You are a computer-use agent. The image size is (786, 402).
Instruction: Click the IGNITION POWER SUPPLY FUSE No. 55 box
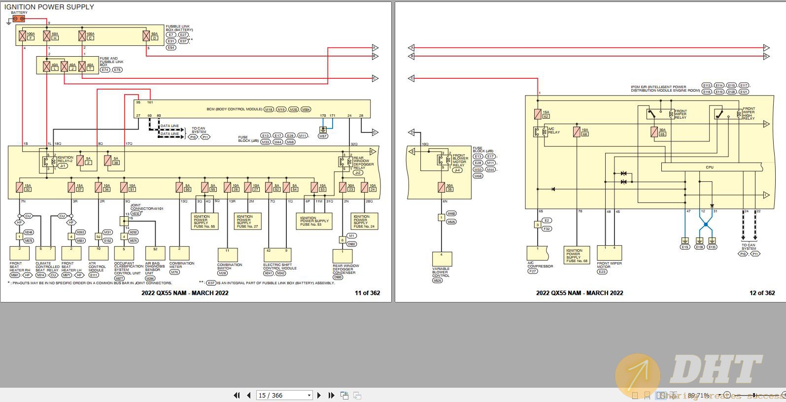tap(205, 221)
